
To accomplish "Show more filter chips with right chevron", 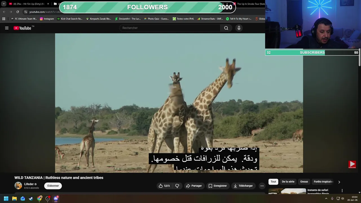I will click(x=339, y=182).
